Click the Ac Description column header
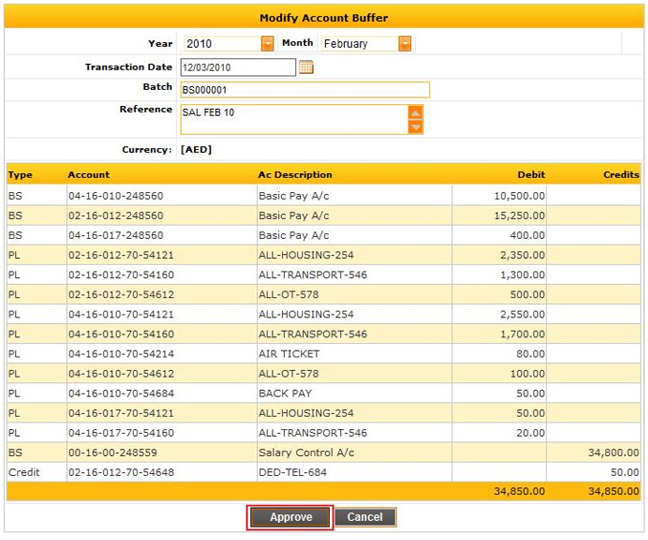648x540 pixels. (x=295, y=175)
